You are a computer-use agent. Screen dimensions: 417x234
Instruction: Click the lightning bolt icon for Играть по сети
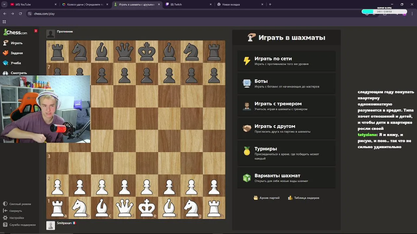247,61
